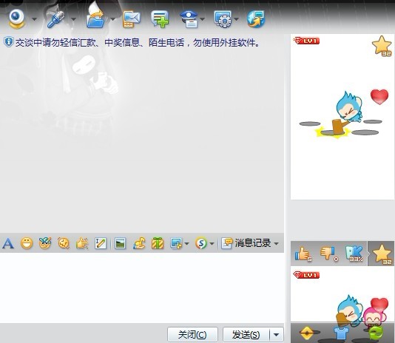This screenshot has width=395, height=343.
Task: Open the PK 33% tab
Action: coord(354,254)
